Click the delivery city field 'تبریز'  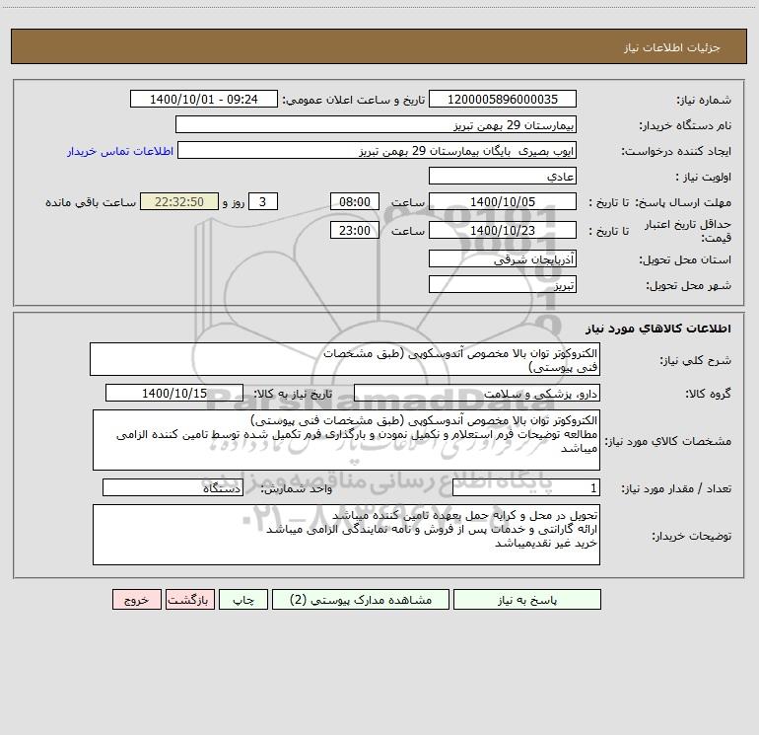503,284
